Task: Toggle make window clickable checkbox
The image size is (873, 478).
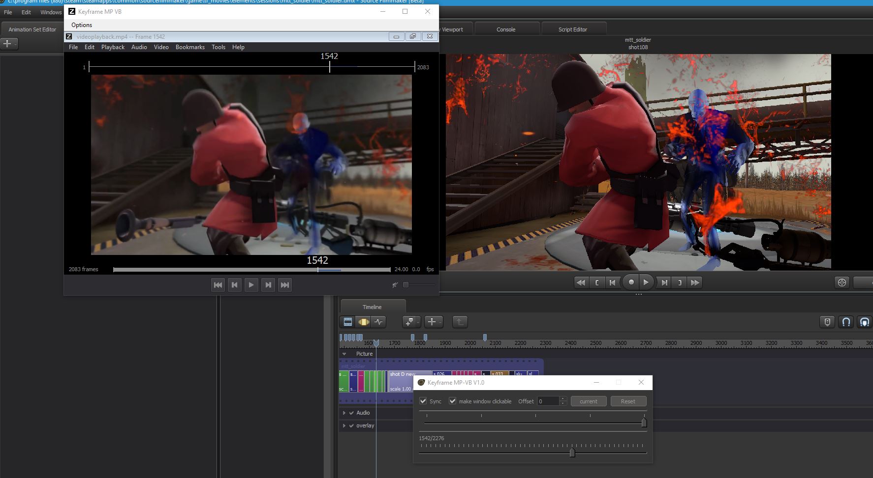Action: point(452,401)
